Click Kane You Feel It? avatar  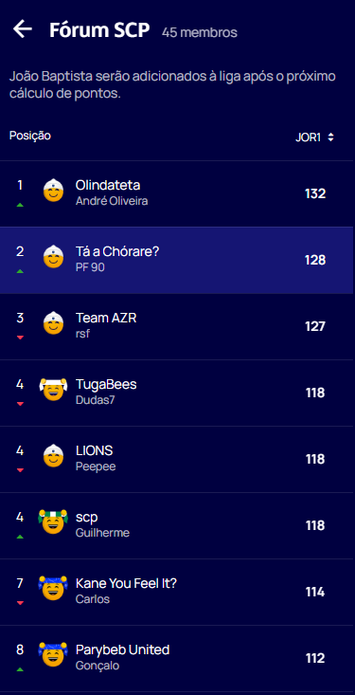tap(53, 589)
